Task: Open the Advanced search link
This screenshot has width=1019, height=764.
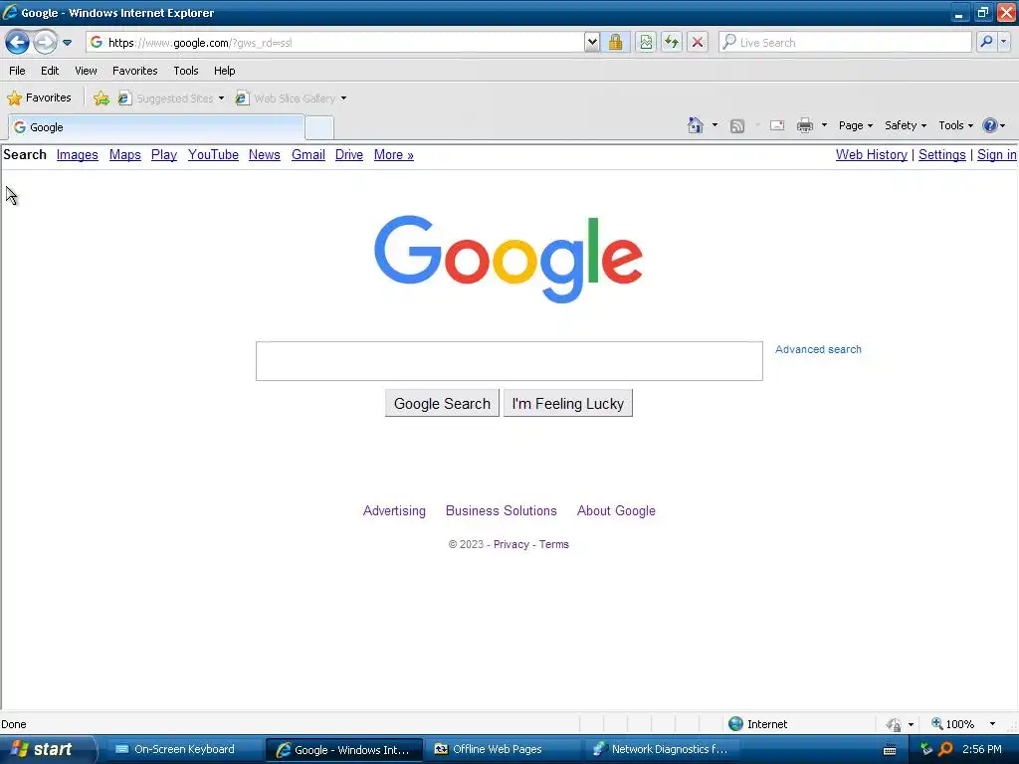Action: coord(818,349)
